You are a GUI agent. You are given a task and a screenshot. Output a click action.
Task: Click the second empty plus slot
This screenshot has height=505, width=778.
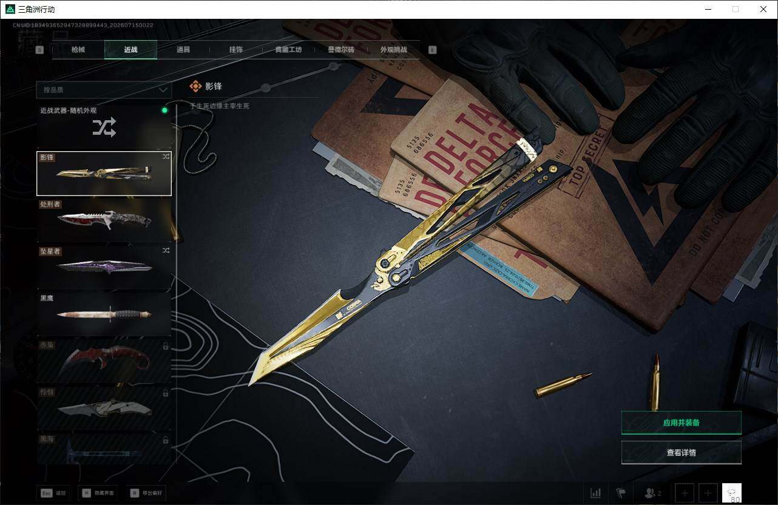click(x=708, y=493)
